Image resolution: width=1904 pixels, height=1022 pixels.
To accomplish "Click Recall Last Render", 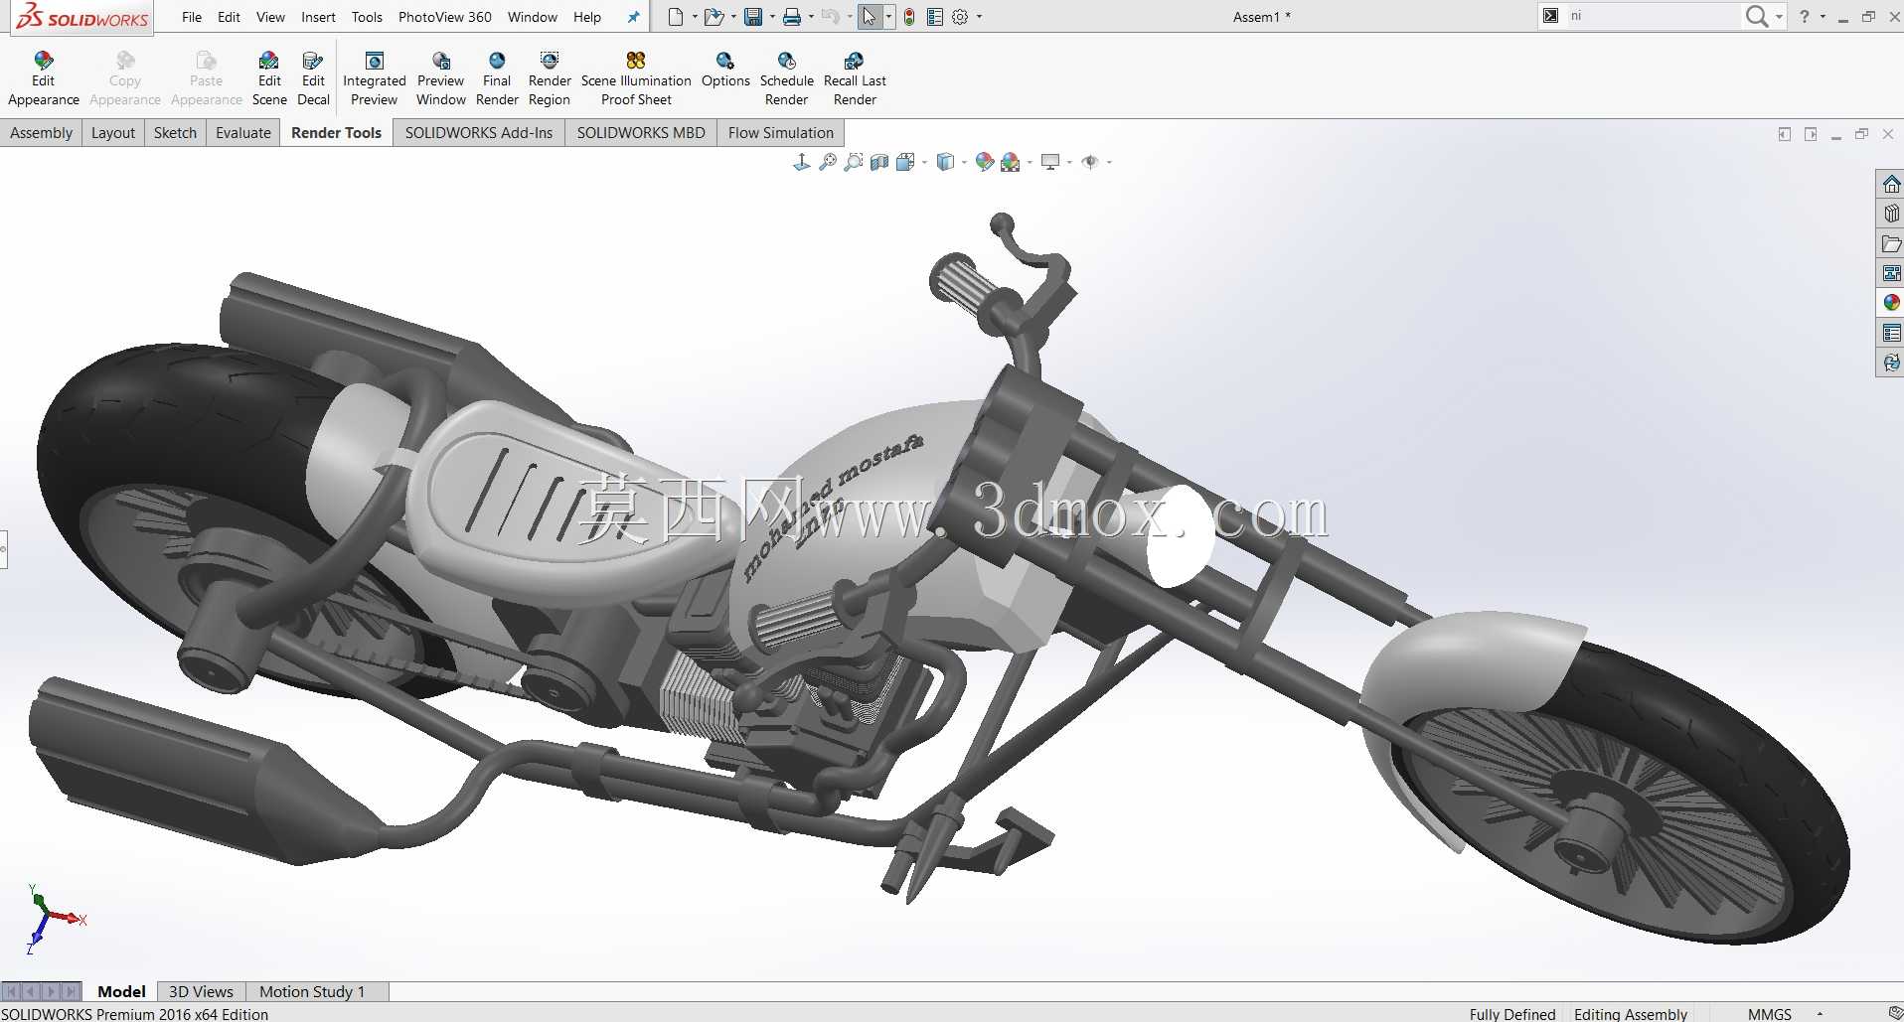I will (x=855, y=79).
